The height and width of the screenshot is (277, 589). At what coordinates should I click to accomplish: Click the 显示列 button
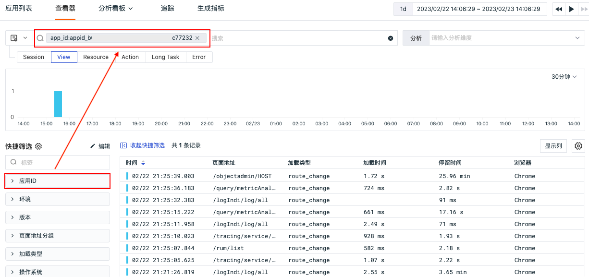click(553, 146)
